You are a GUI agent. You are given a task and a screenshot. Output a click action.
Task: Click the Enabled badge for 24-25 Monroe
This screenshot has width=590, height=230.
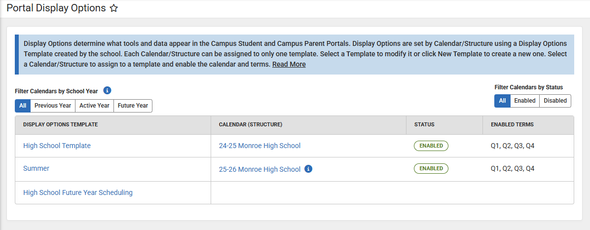click(x=431, y=146)
